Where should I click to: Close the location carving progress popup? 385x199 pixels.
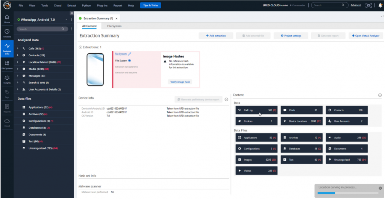[380, 188]
